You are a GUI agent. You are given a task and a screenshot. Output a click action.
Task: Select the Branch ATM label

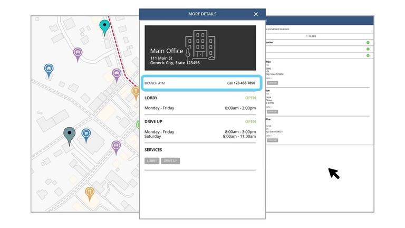click(x=155, y=83)
